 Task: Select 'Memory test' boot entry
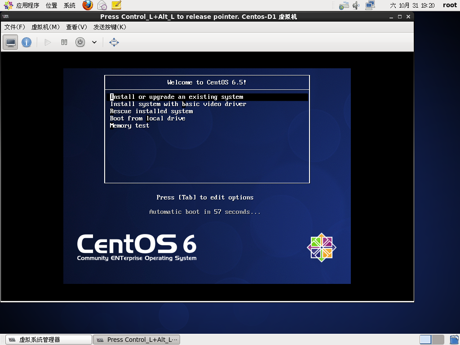pos(129,126)
